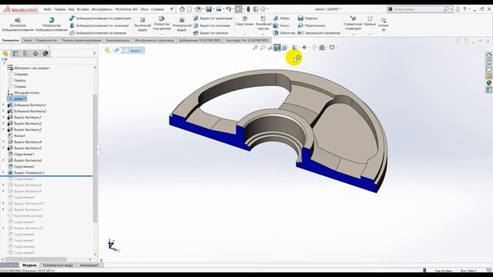
Task: Select Пересечение tool
Action: coord(311,25)
